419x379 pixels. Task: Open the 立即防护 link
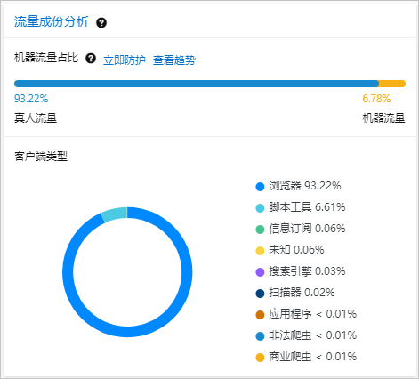point(125,60)
